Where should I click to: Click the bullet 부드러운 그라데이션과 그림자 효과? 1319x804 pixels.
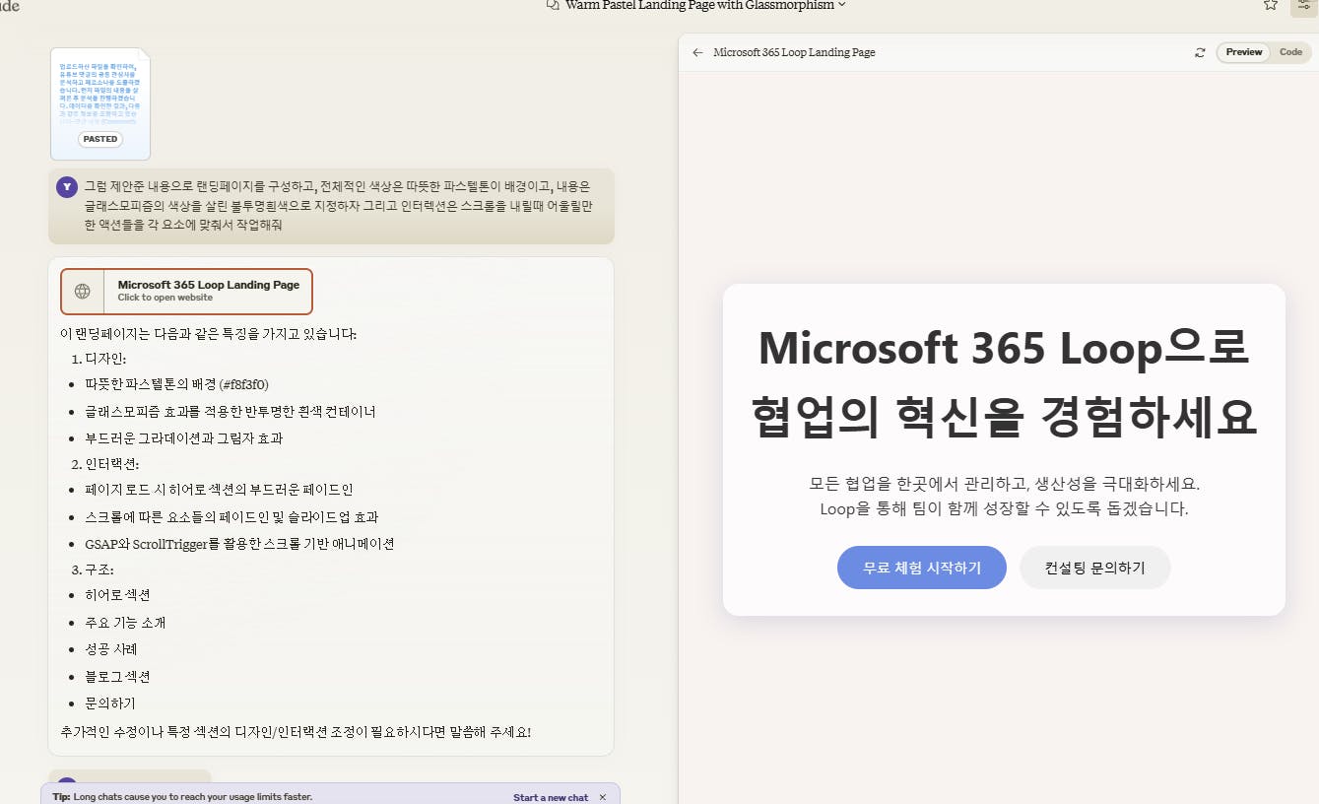coord(184,437)
